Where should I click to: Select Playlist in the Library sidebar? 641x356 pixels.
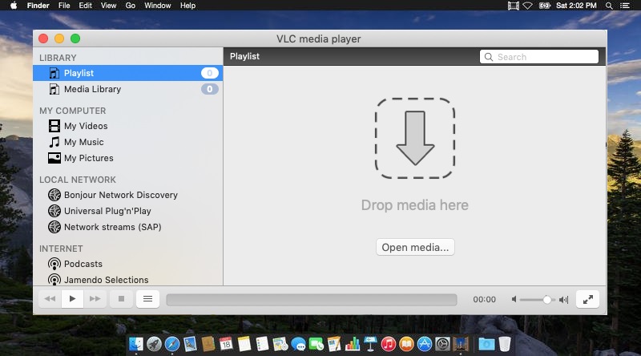[128, 73]
